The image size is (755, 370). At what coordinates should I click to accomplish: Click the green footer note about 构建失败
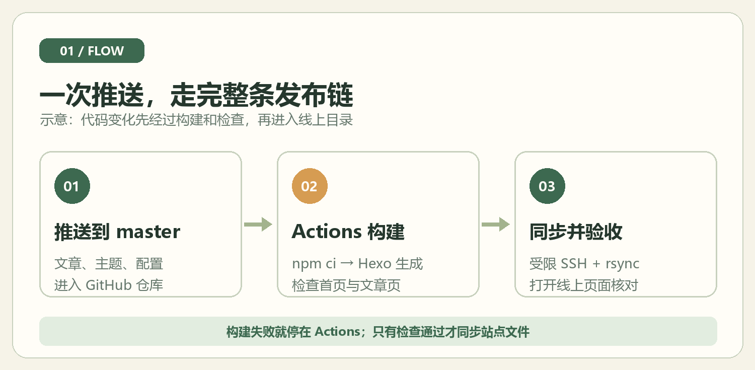pos(378,331)
